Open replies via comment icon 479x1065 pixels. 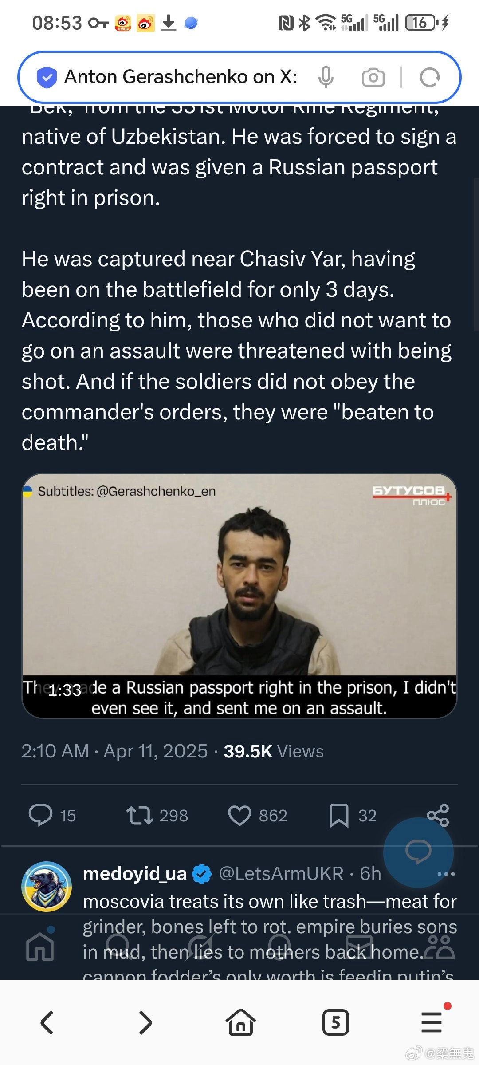[41, 815]
